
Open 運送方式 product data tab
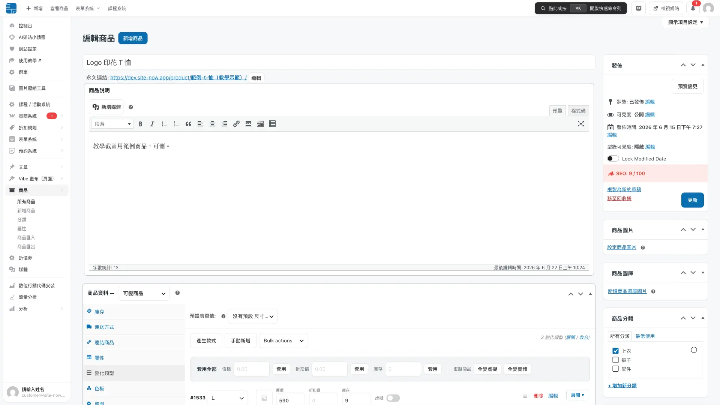tap(134, 327)
